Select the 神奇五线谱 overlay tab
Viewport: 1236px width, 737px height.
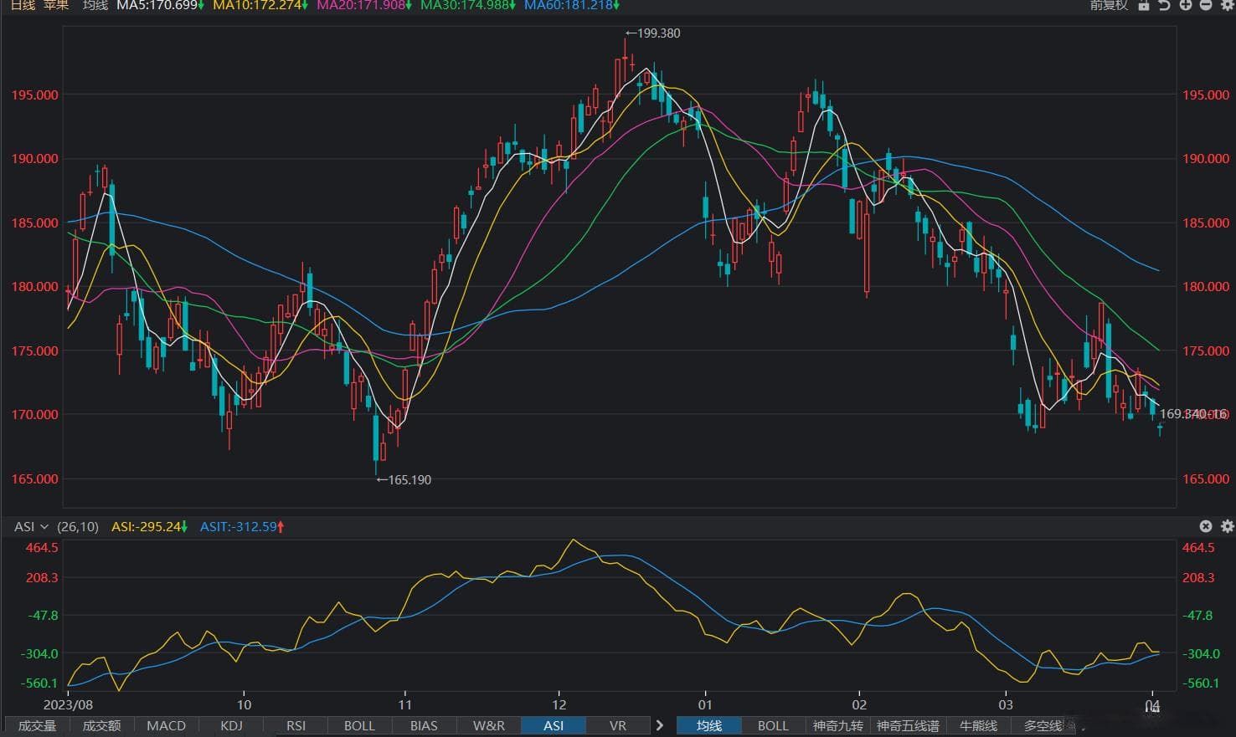click(x=908, y=725)
